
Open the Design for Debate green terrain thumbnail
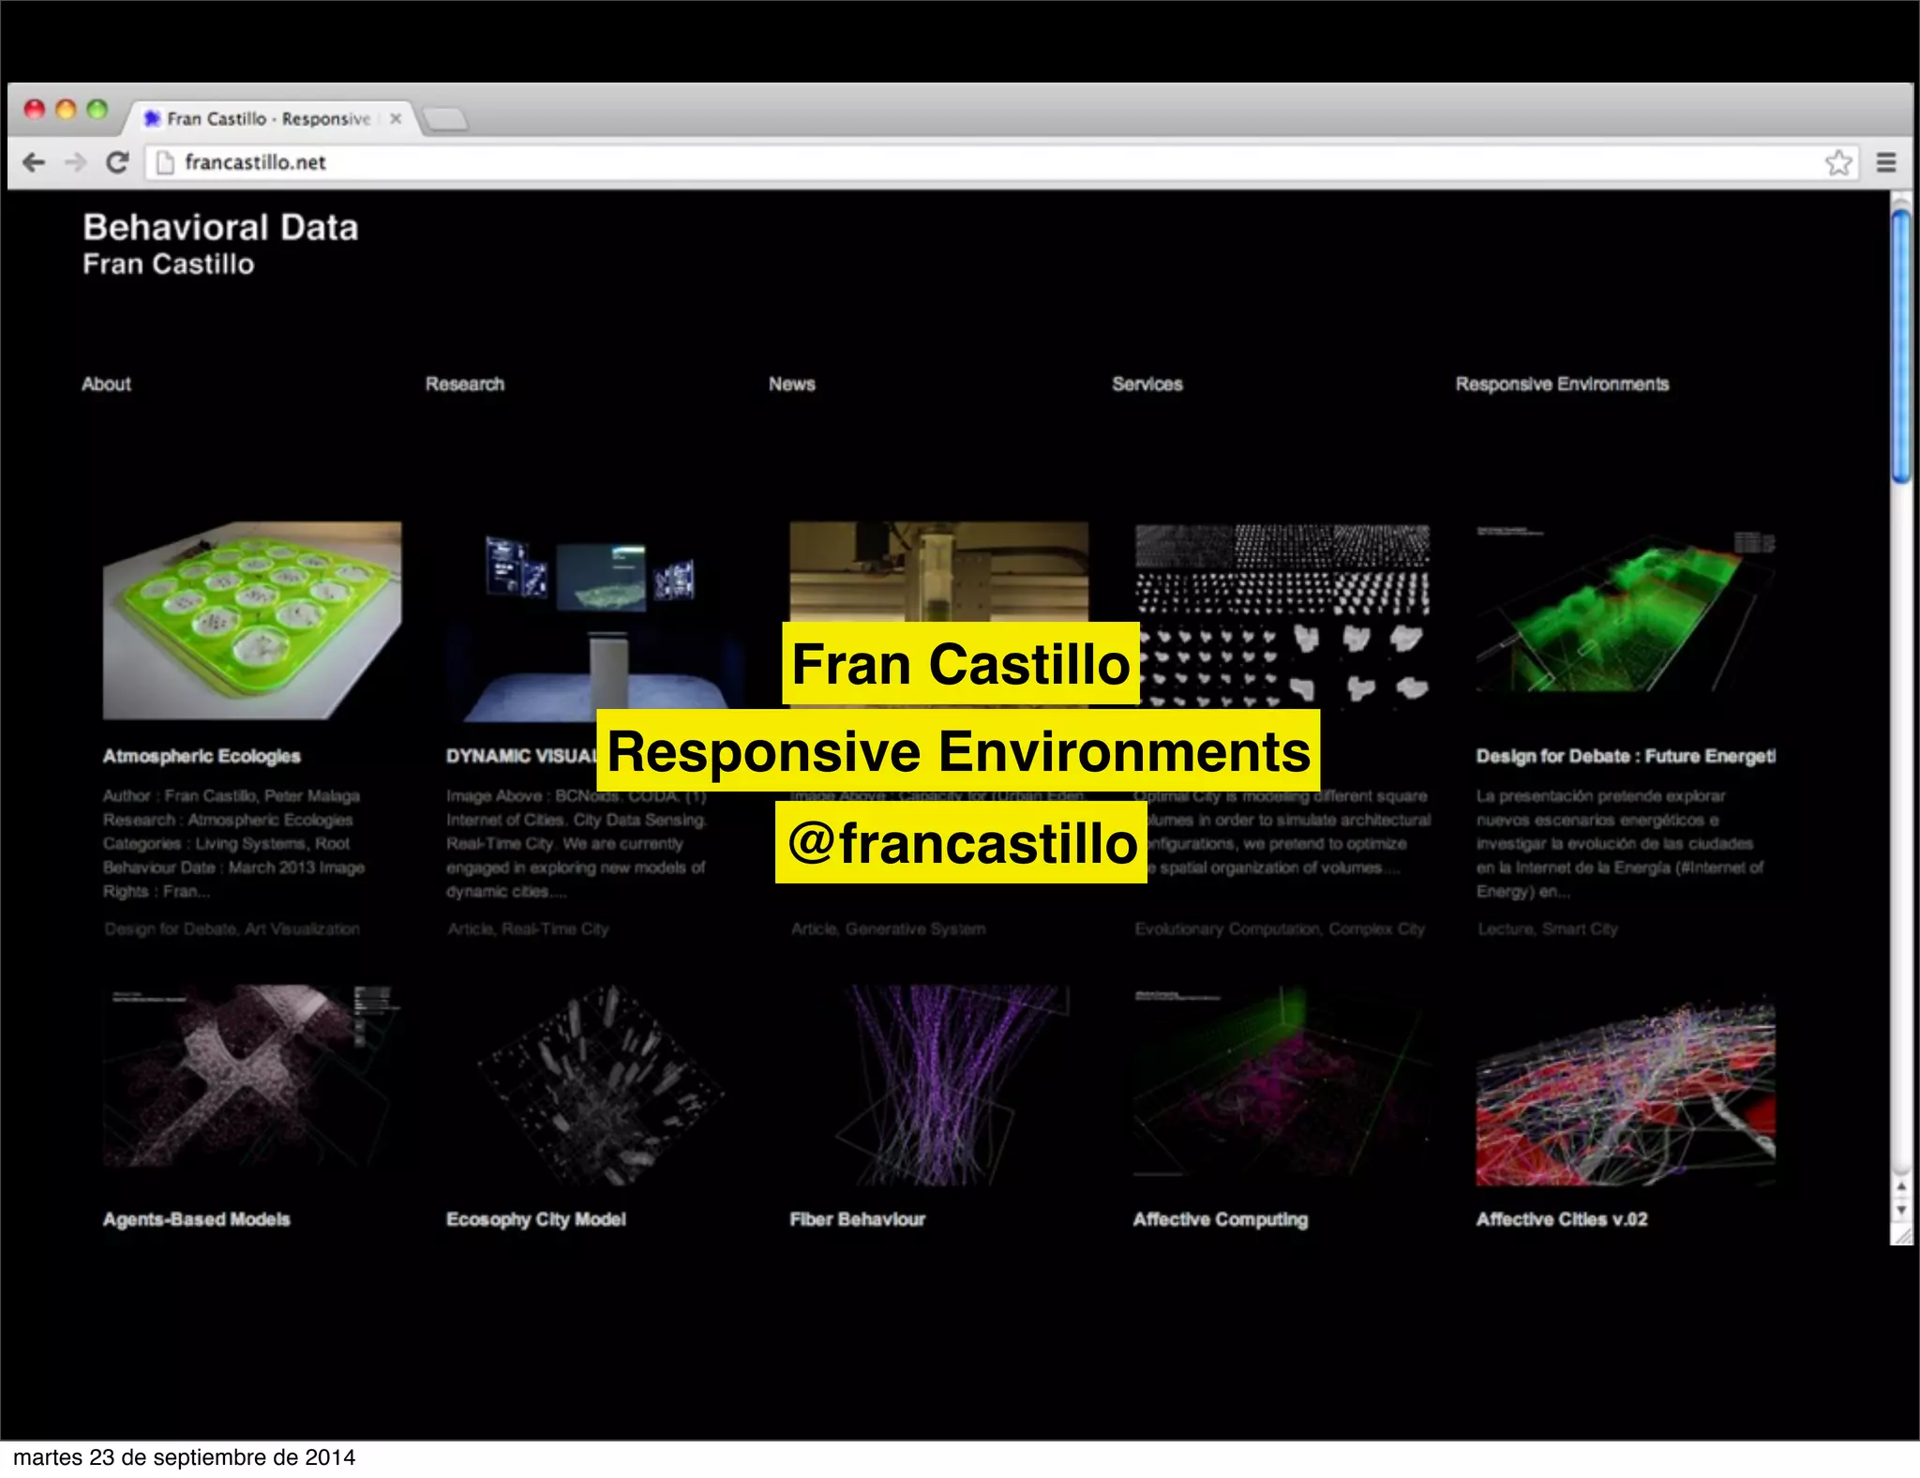pyautogui.click(x=1626, y=610)
